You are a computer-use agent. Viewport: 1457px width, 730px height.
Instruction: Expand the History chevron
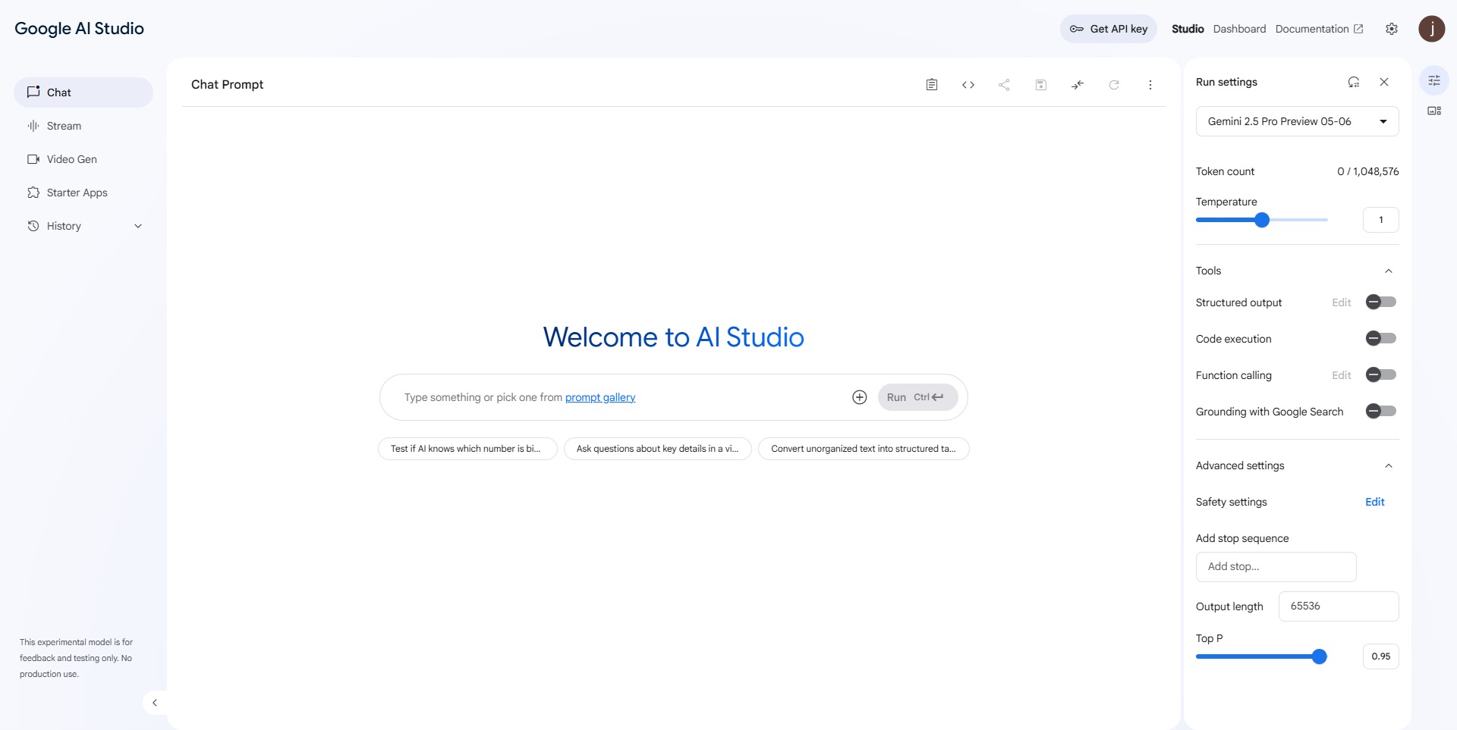point(138,226)
